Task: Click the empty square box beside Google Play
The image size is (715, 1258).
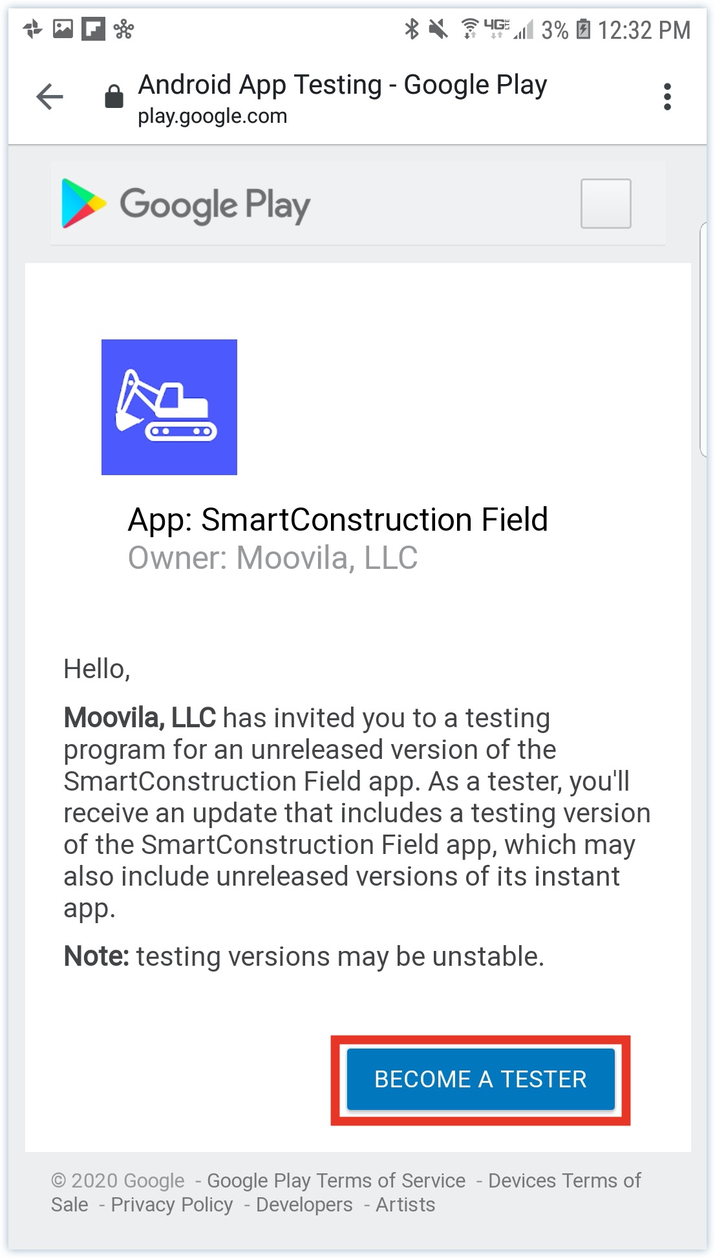Action: tap(606, 204)
